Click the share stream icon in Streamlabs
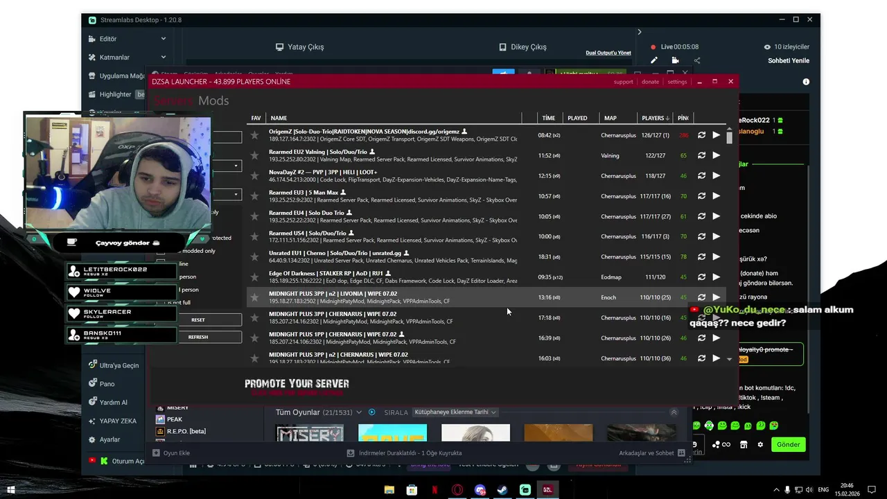The height and width of the screenshot is (499, 887). coord(697,60)
